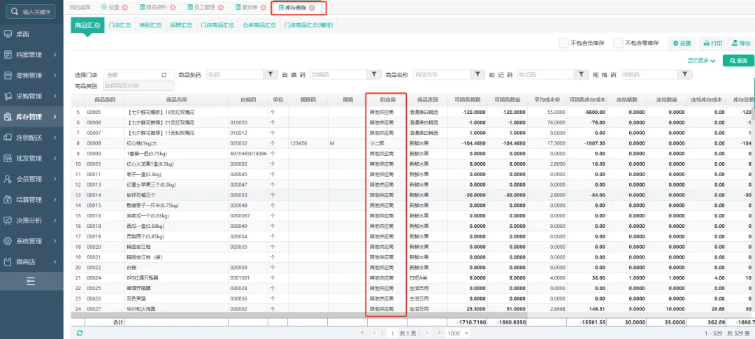This screenshot has height=339, width=755.
Task: Click the filter icon beside 商品名称 field
Action: (x=477, y=75)
